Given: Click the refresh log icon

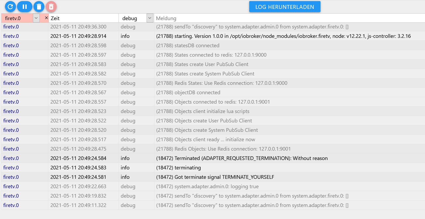Looking at the screenshot, I should 10,7.
